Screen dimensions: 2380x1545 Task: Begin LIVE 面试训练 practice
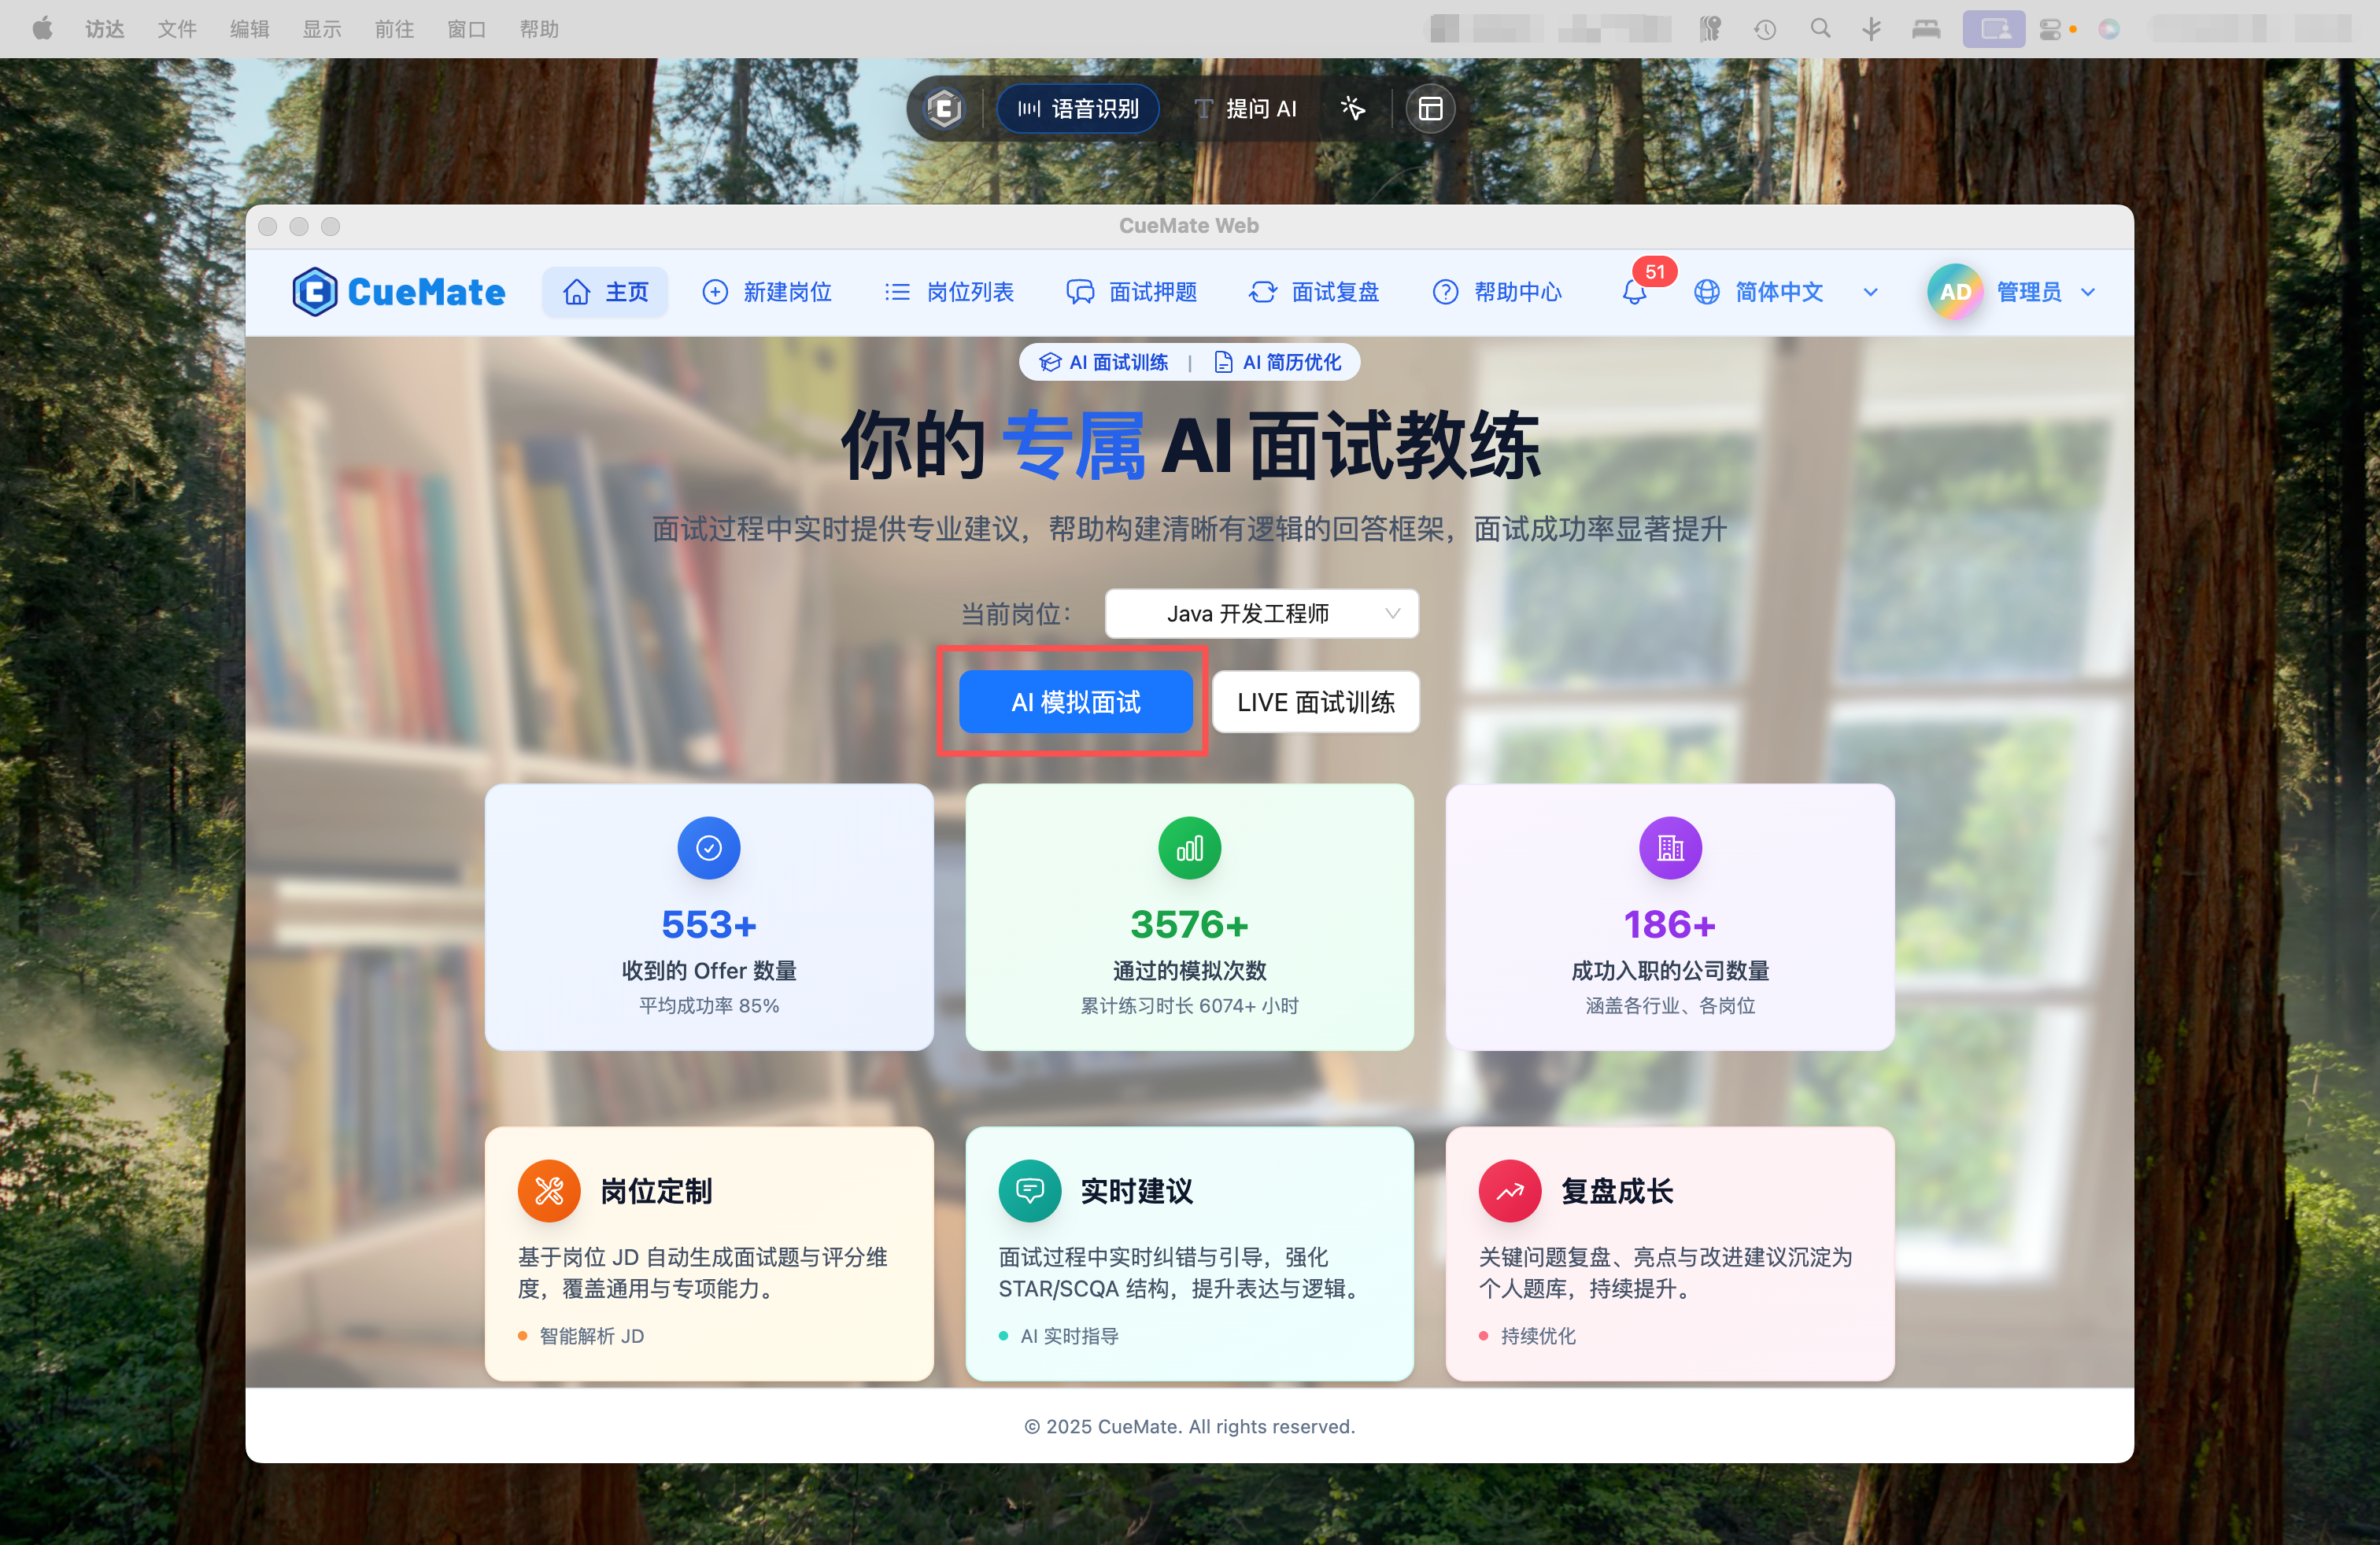pyautogui.click(x=1315, y=702)
